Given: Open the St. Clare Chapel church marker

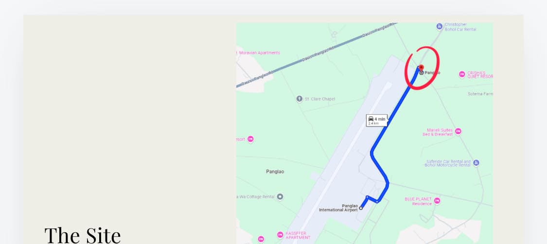Looking at the screenshot, I should pos(300,99).
